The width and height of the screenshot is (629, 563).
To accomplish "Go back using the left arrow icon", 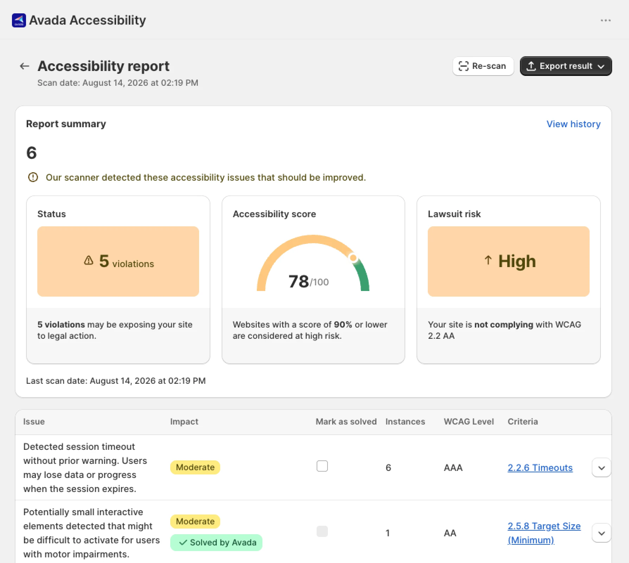I will coord(24,66).
